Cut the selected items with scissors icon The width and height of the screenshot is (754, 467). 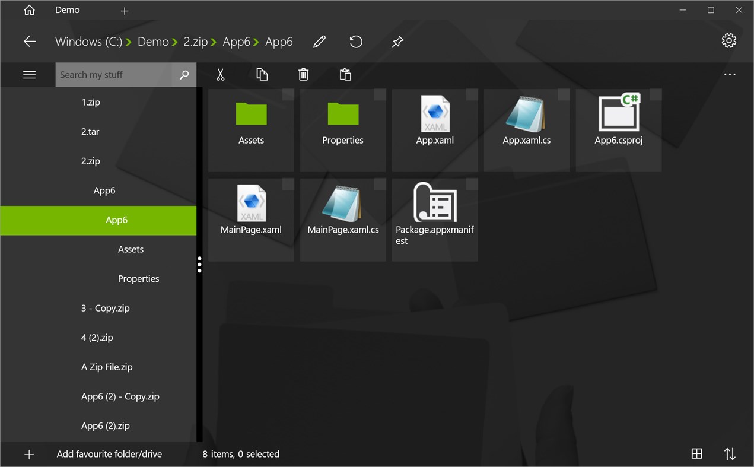pos(220,74)
